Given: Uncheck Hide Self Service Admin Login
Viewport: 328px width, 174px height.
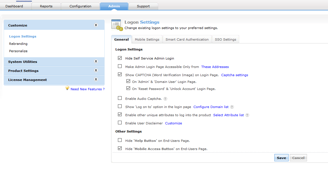Looking at the screenshot, I should [x=120, y=58].
